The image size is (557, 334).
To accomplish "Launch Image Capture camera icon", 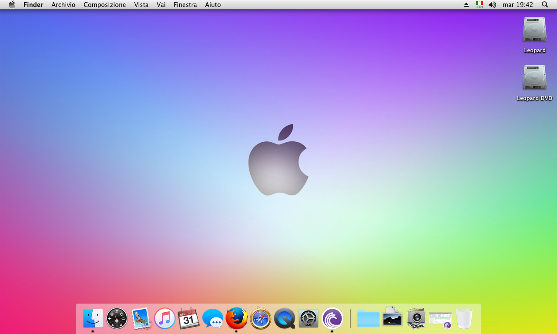I will coord(416,318).
